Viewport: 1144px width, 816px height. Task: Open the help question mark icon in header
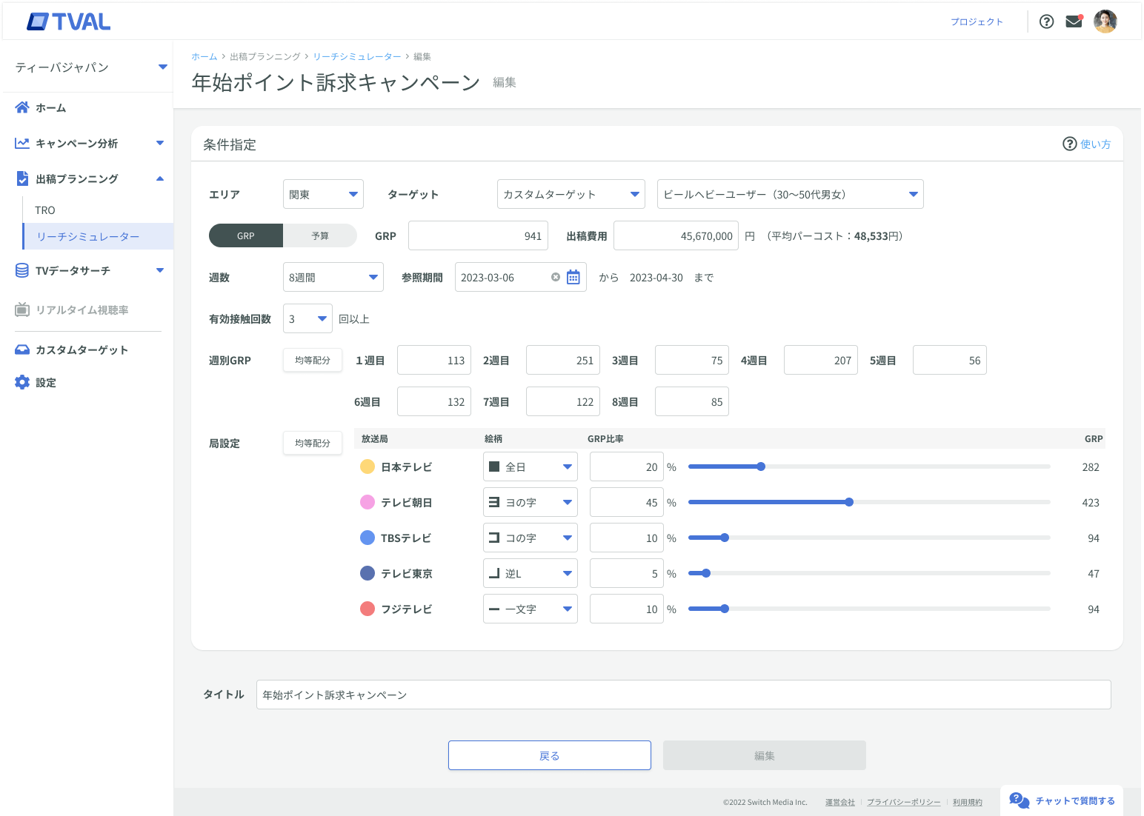click(x=1046, y=21)
